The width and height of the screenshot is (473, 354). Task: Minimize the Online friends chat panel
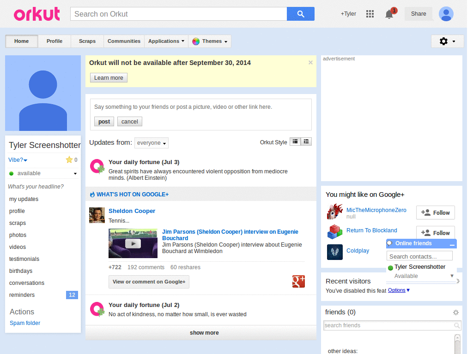click(x=452, y=244)
